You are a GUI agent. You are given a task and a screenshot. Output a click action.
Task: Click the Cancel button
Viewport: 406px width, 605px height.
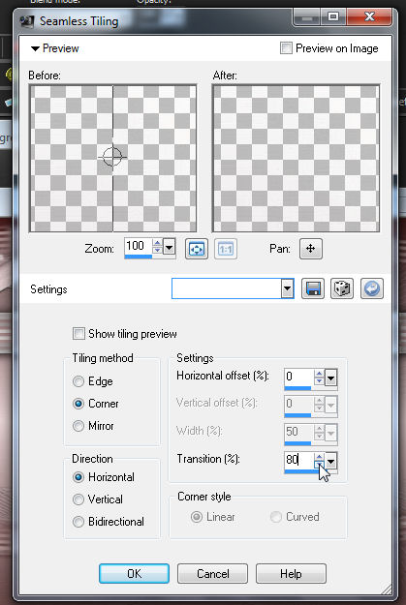(x=212, y=573)
